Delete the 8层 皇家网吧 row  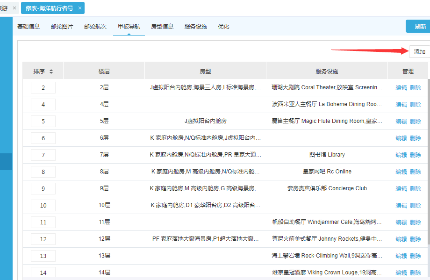tap(416, 172)
